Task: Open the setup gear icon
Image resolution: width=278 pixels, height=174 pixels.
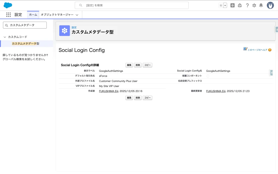Action: coord(254,5)
